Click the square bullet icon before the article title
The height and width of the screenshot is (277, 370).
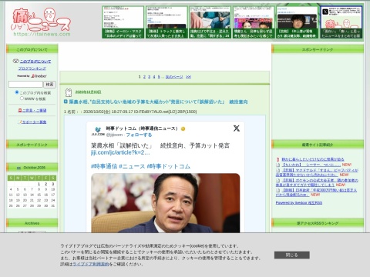pyautogui.click(x=66, y=102)
